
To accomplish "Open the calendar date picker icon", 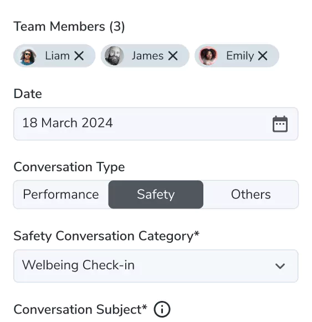I will (x=280, y=124).
